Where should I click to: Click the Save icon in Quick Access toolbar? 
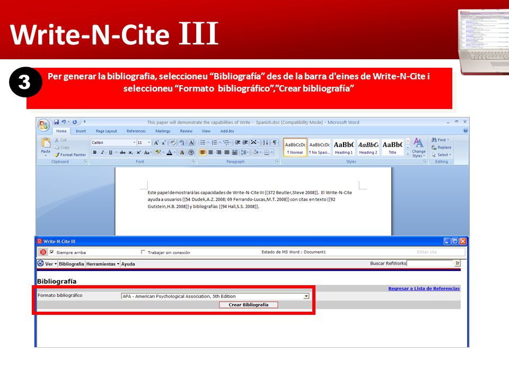(x=57, y=122)
